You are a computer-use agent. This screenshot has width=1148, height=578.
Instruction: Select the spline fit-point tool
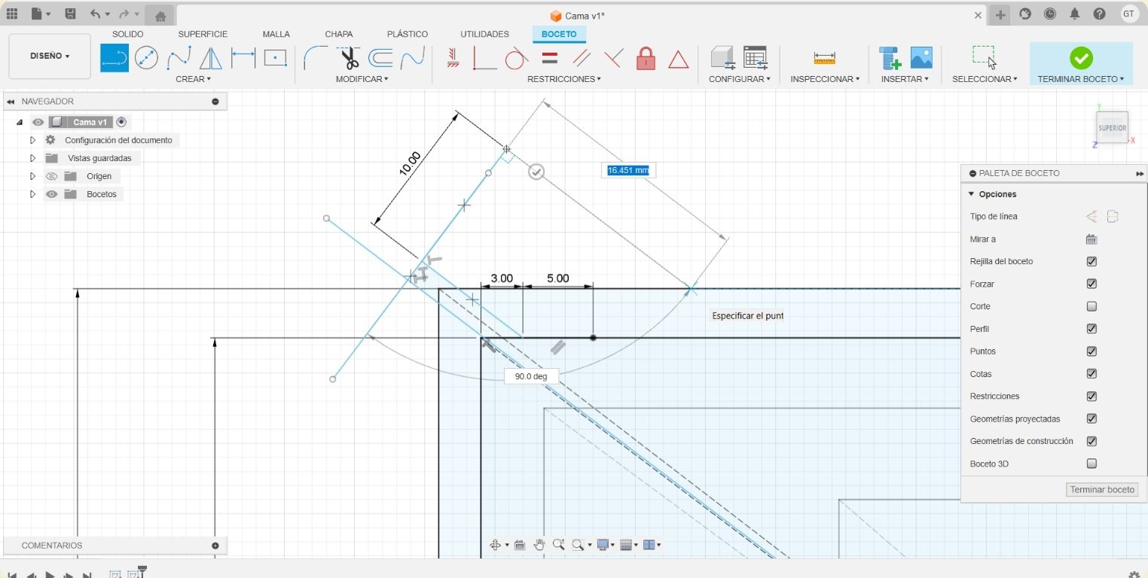[179, 58]
